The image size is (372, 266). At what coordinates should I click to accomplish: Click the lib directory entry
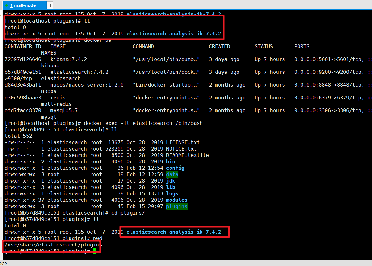pos(171,187)
